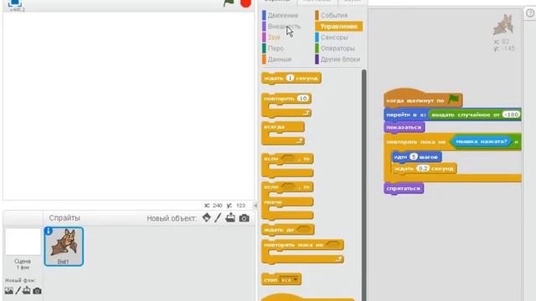Click the 'когда щелкнут по' hat block
The image size is (536, 301).
423,99
